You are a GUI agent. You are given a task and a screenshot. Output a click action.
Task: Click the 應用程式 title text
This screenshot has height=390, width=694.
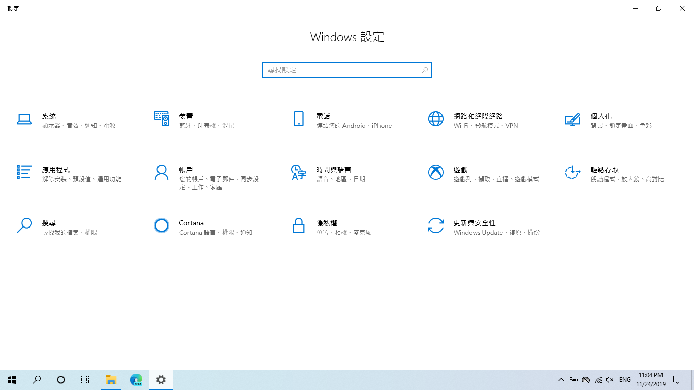pos(56,170)
